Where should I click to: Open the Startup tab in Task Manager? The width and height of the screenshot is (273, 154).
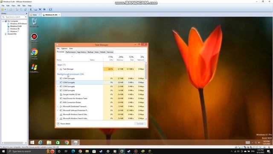tap(90, 52)
